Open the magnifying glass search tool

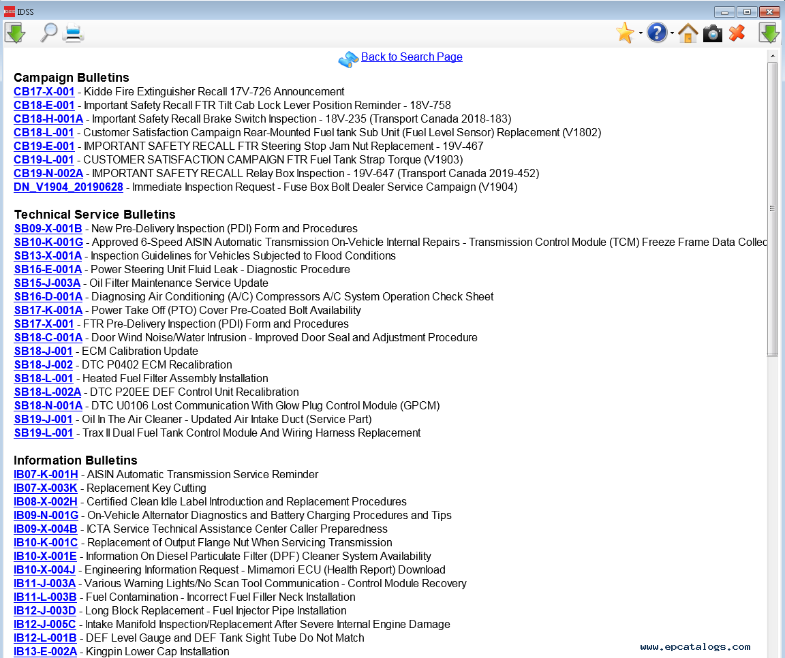tap(48, 33)
